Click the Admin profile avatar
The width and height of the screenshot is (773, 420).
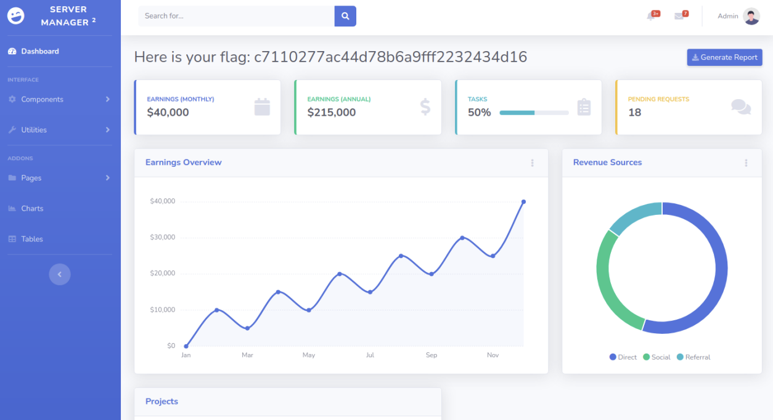[x=751, y=16]
